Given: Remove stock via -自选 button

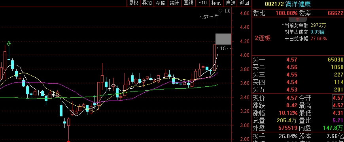Looking at the screenshot, I should (230, 3).
